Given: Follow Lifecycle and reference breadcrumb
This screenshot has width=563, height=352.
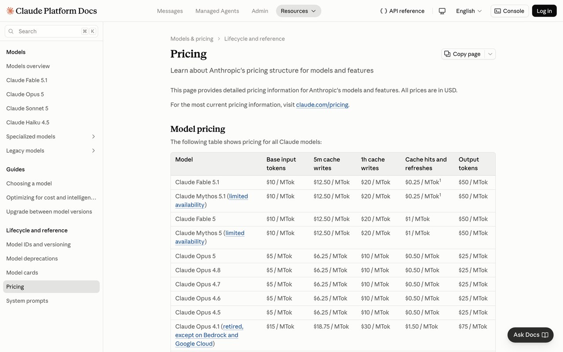Looking at the screenshot, I should point(255,39).
